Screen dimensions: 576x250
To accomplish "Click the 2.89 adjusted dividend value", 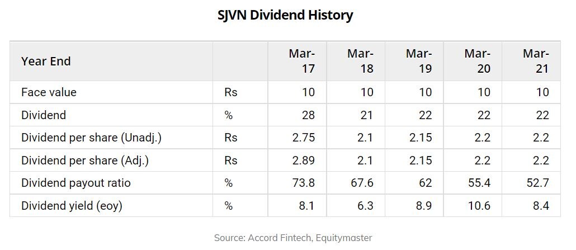I will point(303,161).
